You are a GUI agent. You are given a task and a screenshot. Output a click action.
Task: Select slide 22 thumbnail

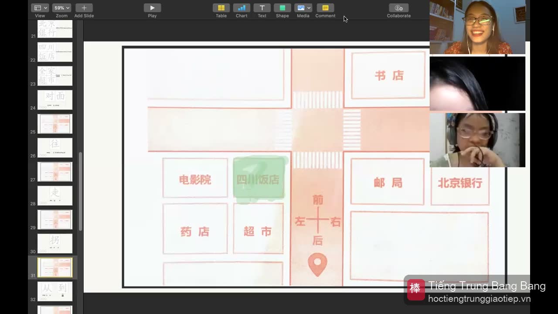point(55,52)
